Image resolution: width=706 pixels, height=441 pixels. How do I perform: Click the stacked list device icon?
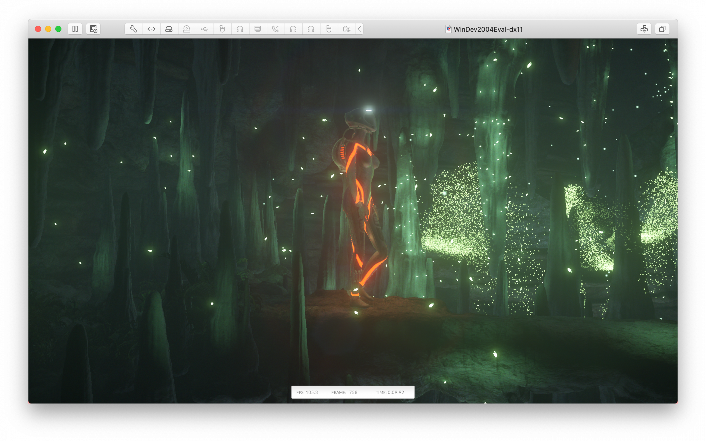[x=258, y=29]
